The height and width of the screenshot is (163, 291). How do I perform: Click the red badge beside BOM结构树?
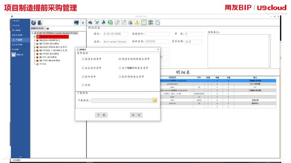[x=48, y=29]
